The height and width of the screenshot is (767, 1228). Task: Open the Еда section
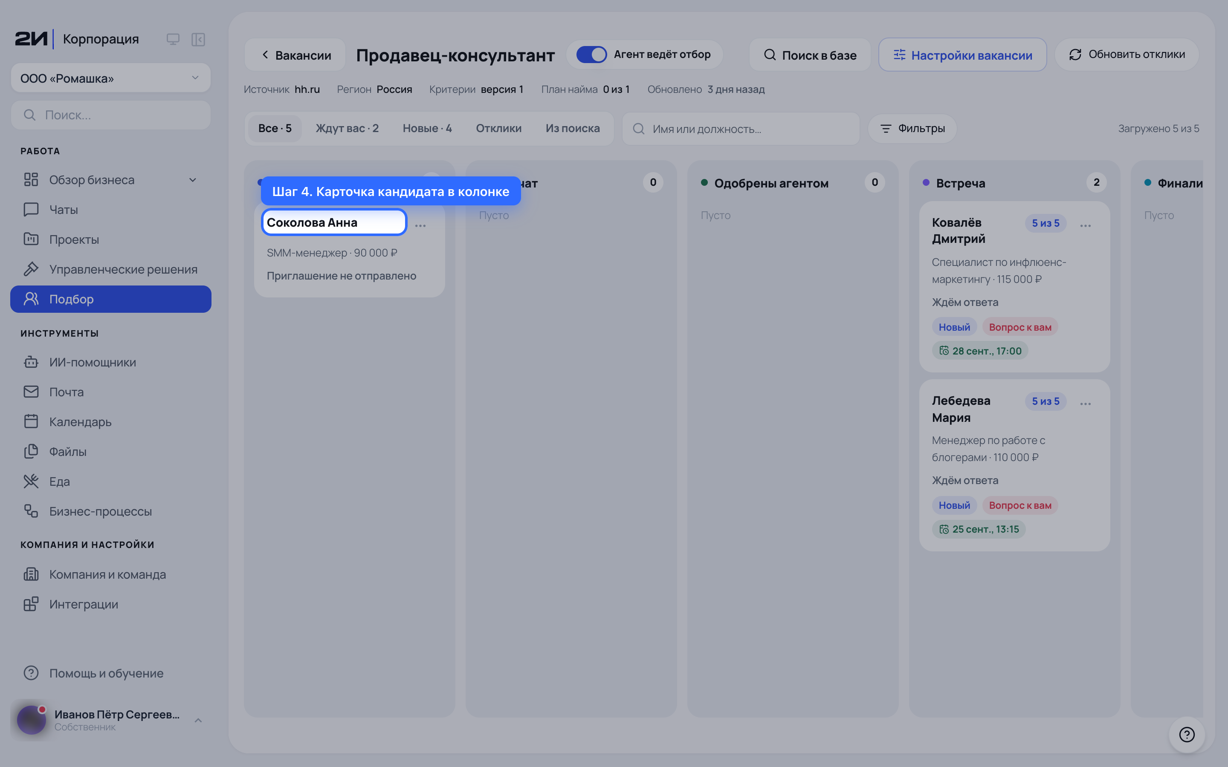pos(110,482)
